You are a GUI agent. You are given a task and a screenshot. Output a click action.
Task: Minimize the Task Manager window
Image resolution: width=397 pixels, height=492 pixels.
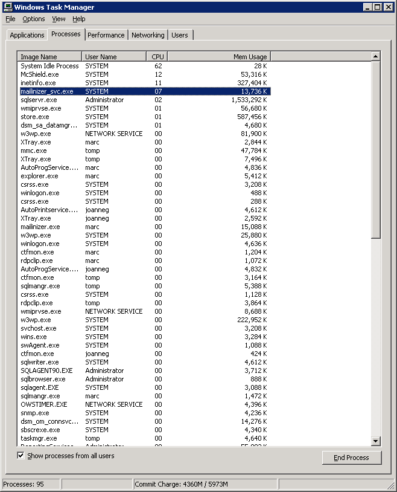(x=367, y=7)
